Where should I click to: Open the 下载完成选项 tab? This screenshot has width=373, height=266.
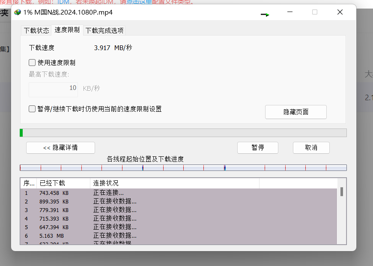(x=104, y=30)
